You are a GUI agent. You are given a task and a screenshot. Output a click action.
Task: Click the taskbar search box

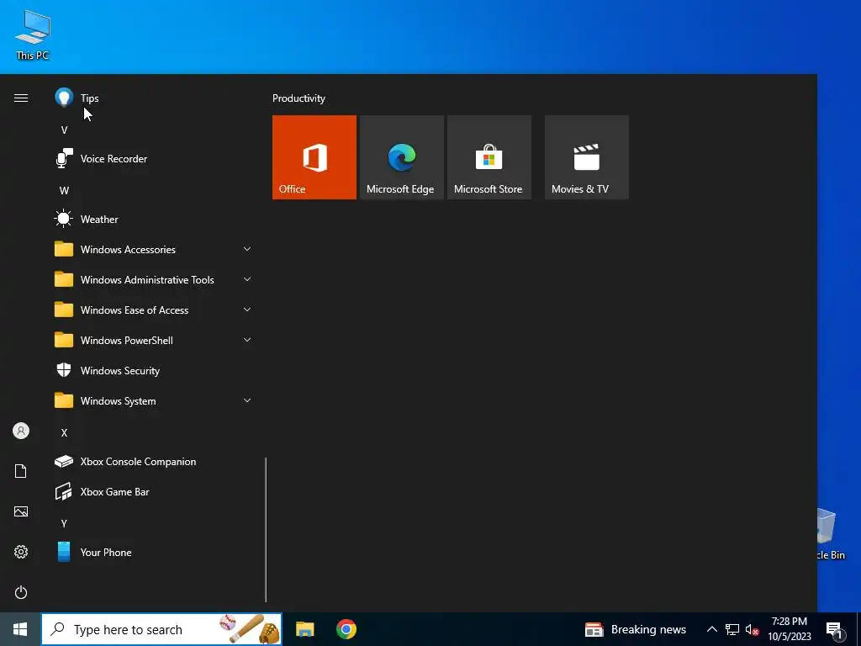[x=161, y=629]
